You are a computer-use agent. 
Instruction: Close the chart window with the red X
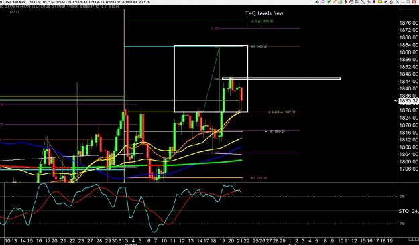point(414,1)
